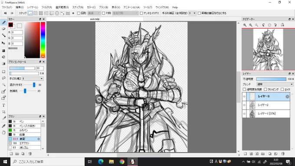Screen dimensions: 295x166
Task: Toggle the ロック checkbox
Action: 282,90
